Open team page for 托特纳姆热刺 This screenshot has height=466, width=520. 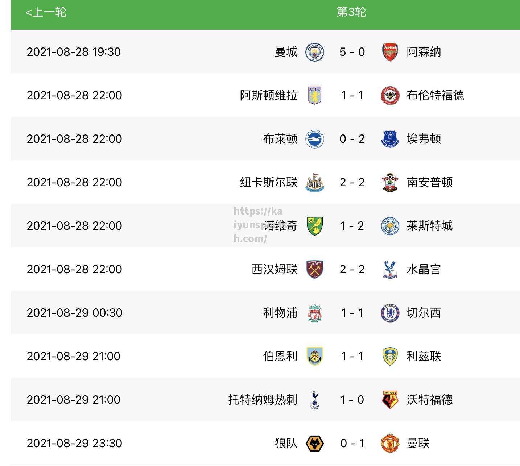tap(263, 400)
